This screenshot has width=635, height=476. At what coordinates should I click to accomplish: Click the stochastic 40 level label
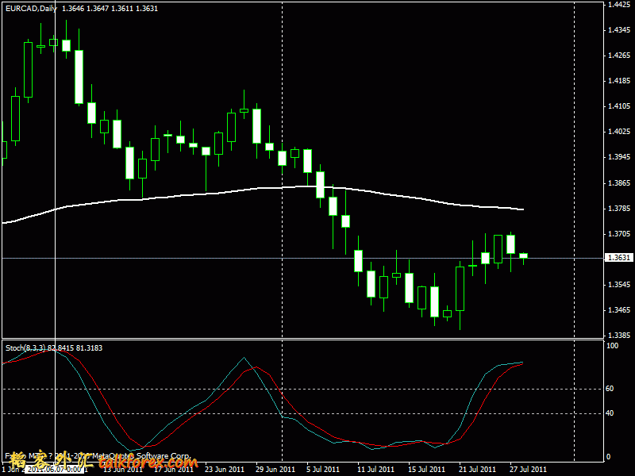pyautogui.click(x=610, y=413)
